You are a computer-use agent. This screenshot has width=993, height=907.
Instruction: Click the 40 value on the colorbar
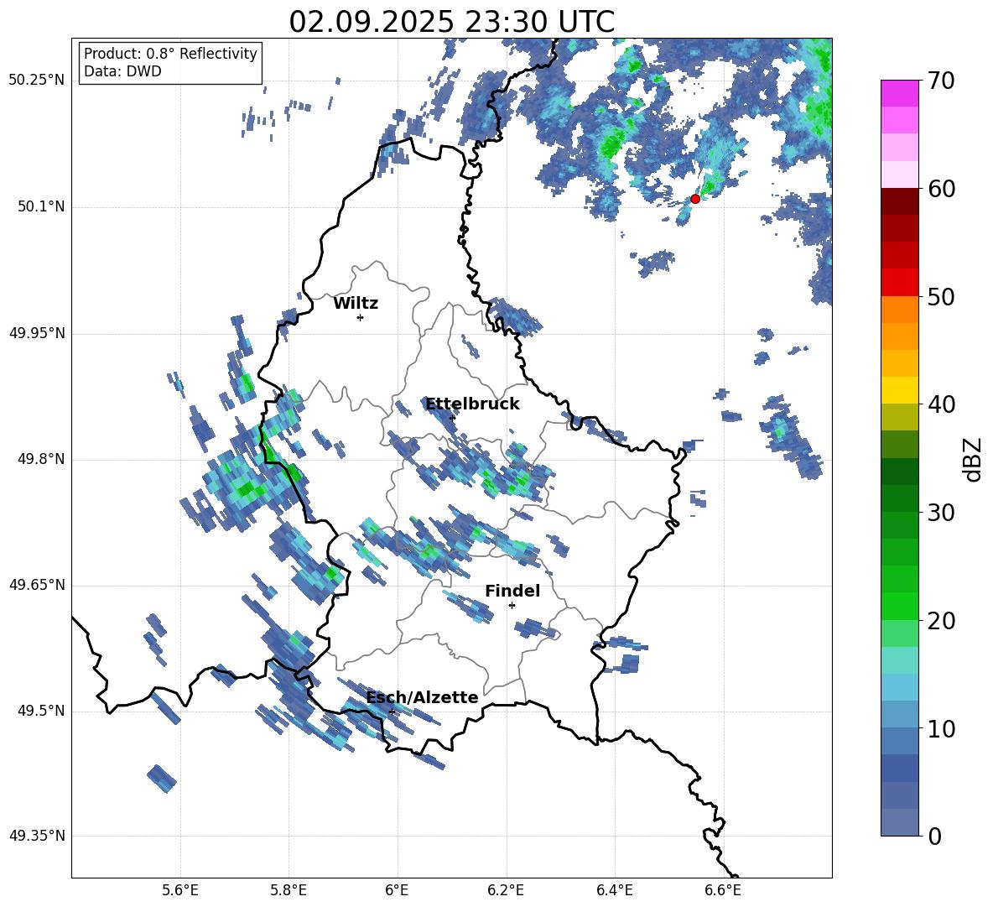[x=942, y=404]
